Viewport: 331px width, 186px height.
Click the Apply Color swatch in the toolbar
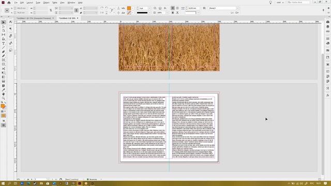coord(4,116)
